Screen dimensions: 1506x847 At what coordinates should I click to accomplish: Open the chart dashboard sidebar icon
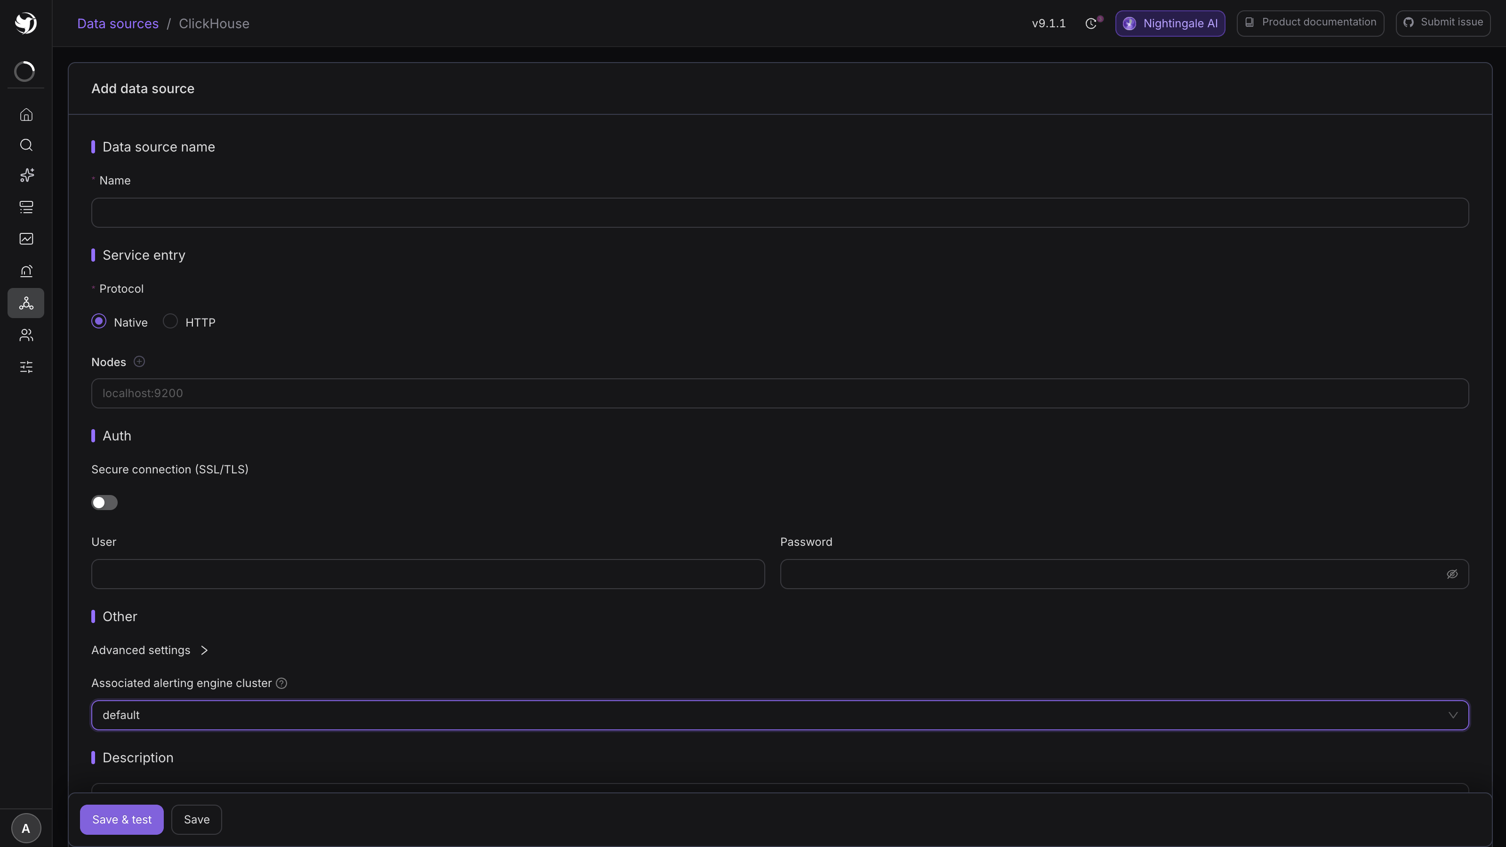pyautogui.click(x=26, y=239)
